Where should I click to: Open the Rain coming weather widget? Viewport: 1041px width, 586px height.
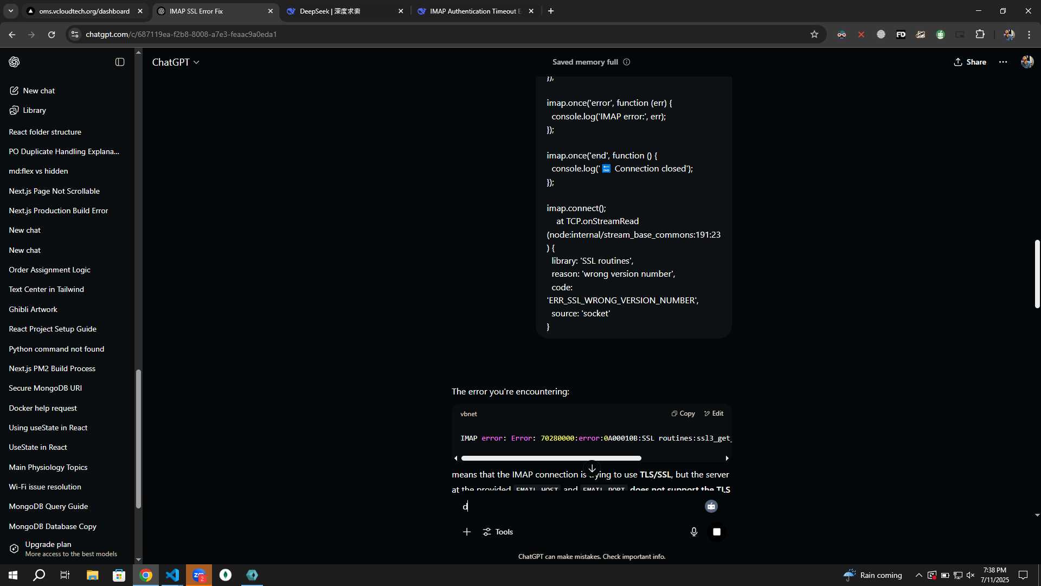[873, 575]
